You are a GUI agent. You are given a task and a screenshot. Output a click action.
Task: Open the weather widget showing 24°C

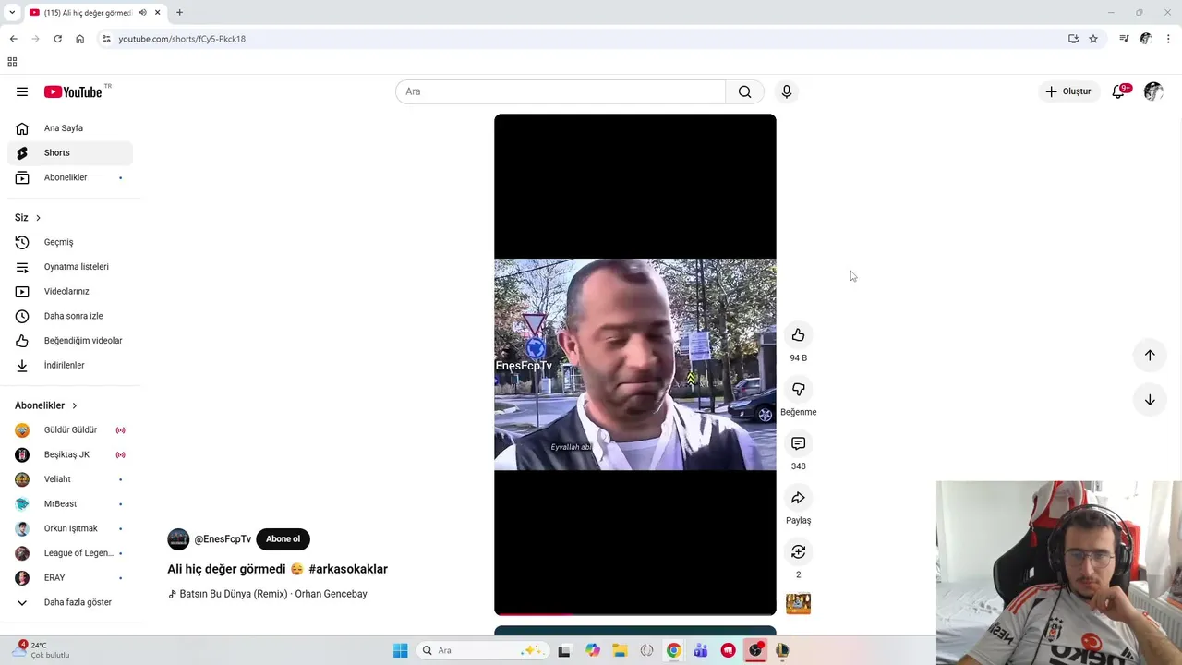click(42, 650)
